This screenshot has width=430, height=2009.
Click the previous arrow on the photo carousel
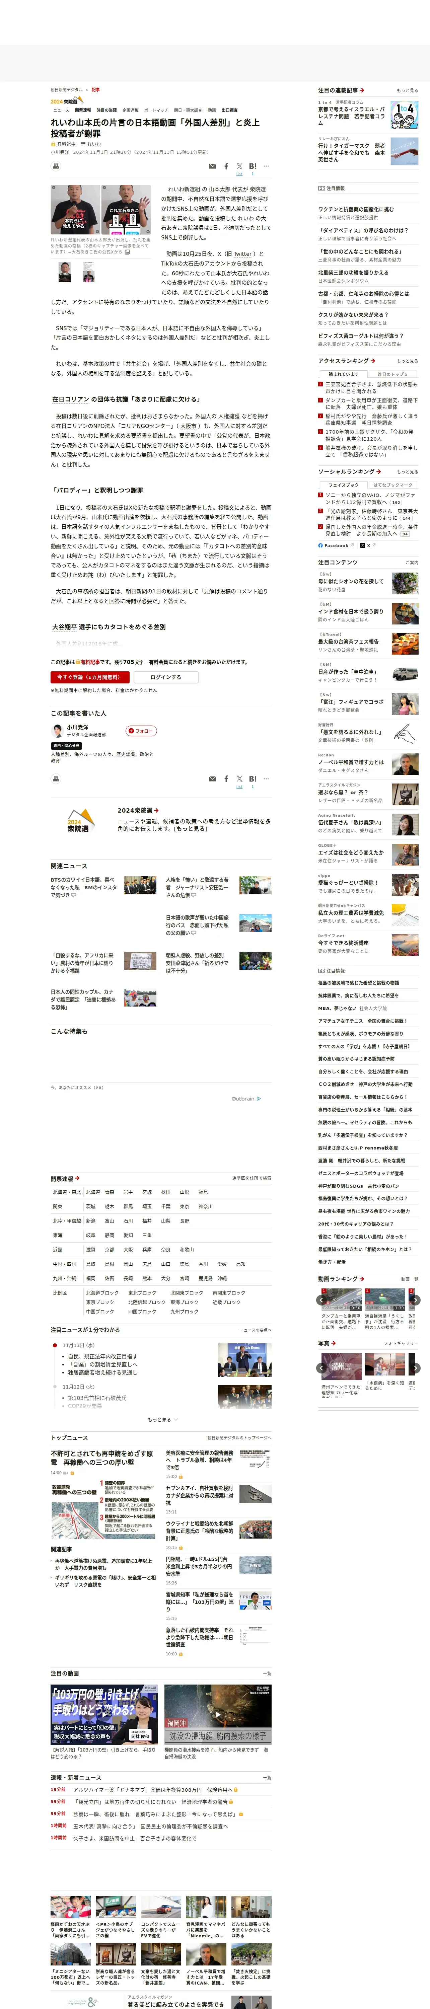(x=321, y=1368)
